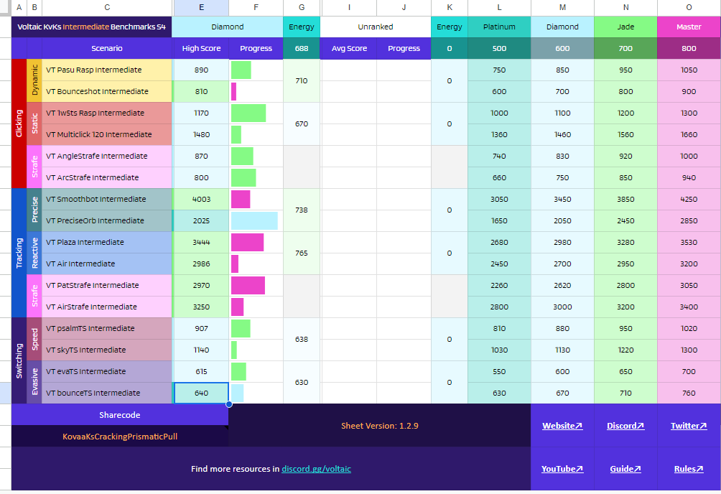Select the 'VT Multiclick 120 Intermediate' cell

click(107, 135)
